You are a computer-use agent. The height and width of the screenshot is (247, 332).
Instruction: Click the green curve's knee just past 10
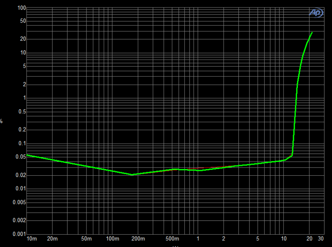pyautogui.click(x=292, y=155)
